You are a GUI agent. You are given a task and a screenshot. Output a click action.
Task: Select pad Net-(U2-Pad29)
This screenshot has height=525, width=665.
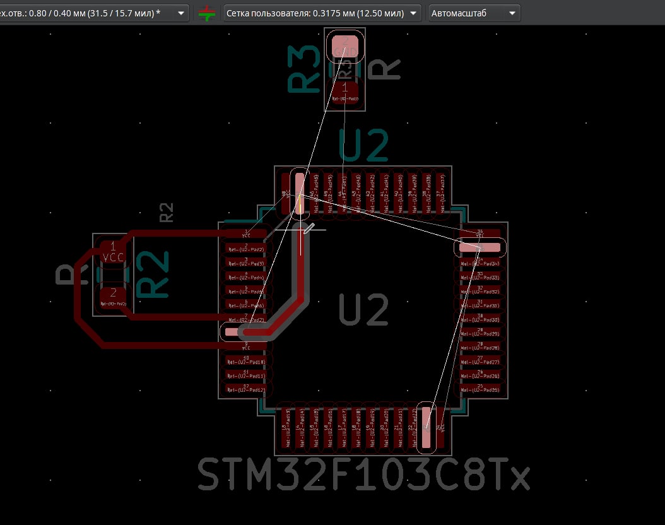[x=480, y=332]
